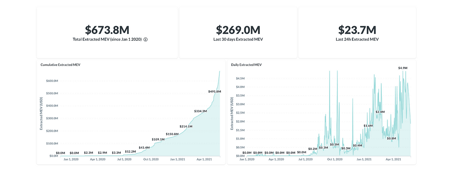Click the $4.9M peak label in daily chart
Screen dimensions: 453x172
click(x=403, y=68)
